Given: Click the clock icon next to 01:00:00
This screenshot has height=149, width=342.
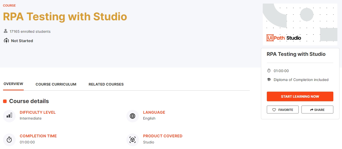Looking at the screenshot, I should tap(269, 71).
